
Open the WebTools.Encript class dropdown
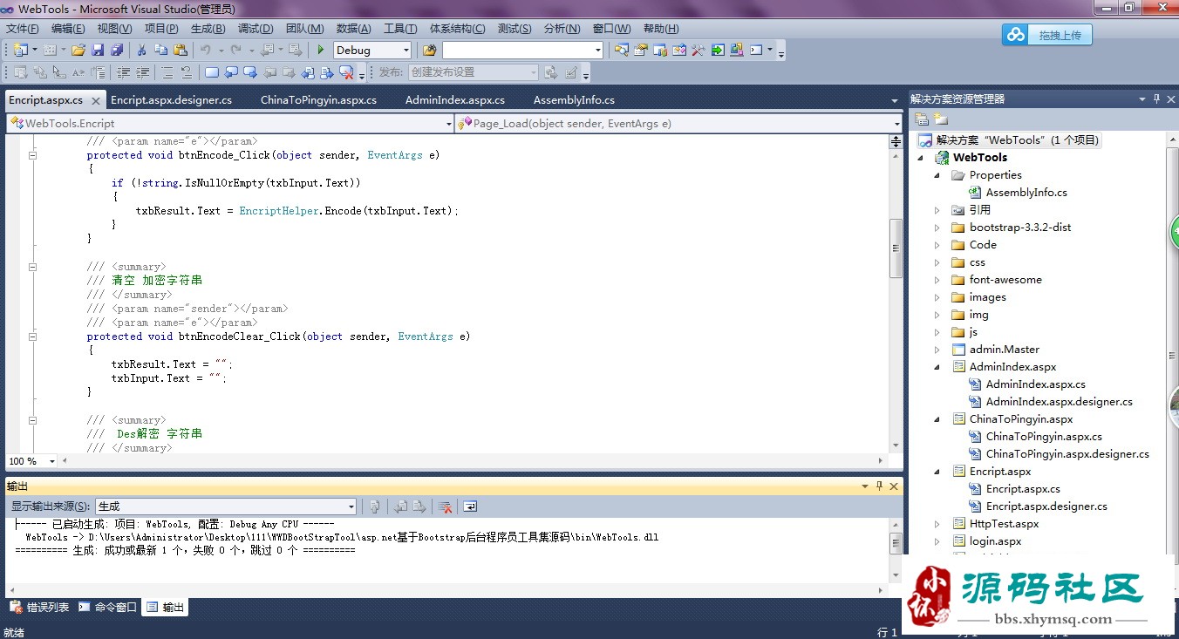[448, 124]
